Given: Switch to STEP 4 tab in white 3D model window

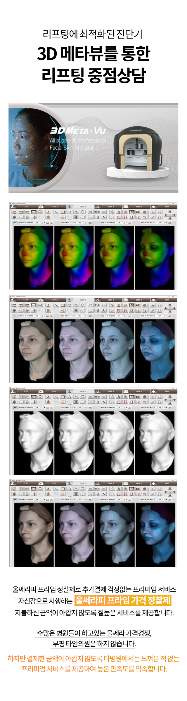Looking at the screenshot, I should pyautogui.click(x=110, y=391).
